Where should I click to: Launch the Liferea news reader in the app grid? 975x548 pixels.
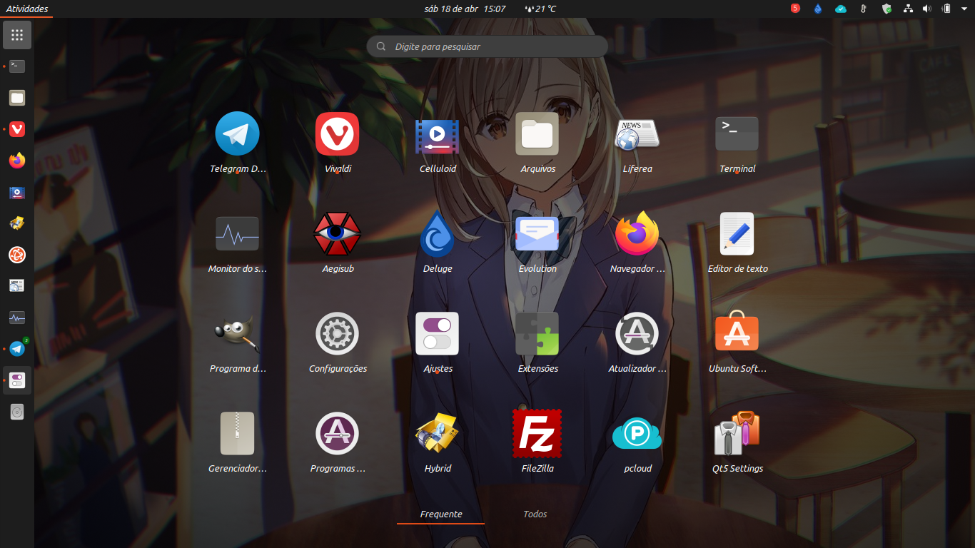click(x=637, y=134)
